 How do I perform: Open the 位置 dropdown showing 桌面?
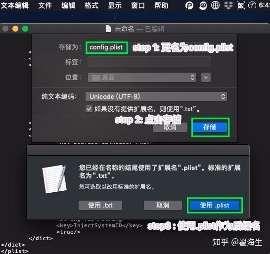142,78
